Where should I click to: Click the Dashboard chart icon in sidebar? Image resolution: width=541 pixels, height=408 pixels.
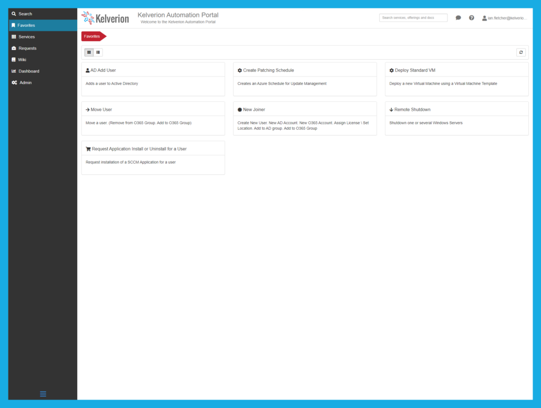pyautogui.click(x=14, y=71)
